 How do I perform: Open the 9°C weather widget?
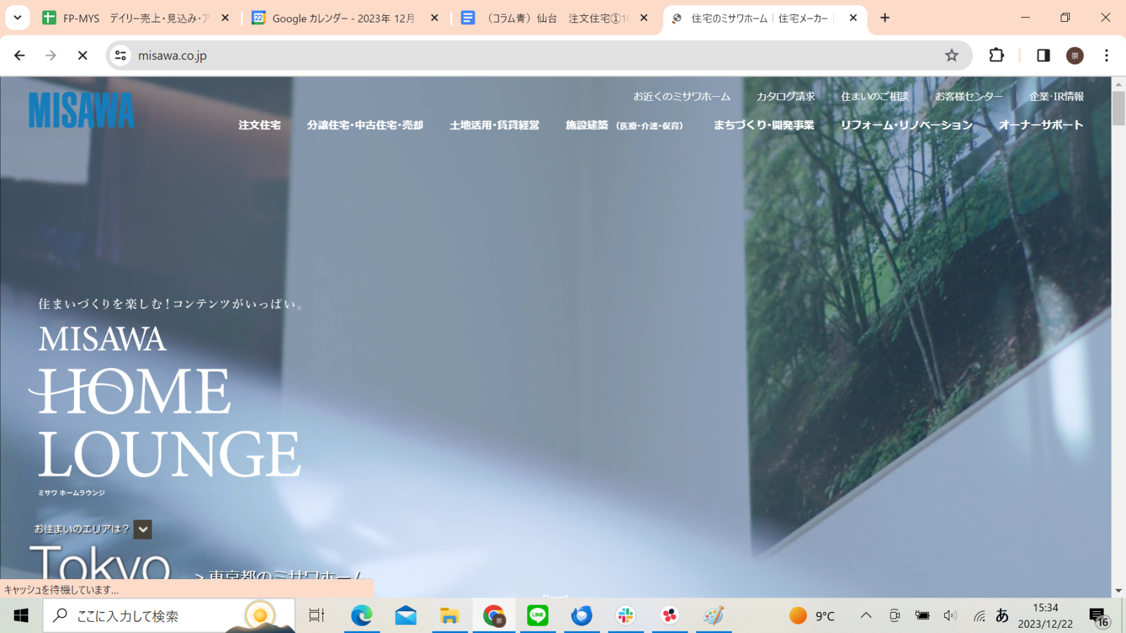(812, 616)
